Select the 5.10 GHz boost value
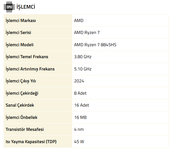The height and width of the screenshot is (152, 175). click(x=83, y=69)
